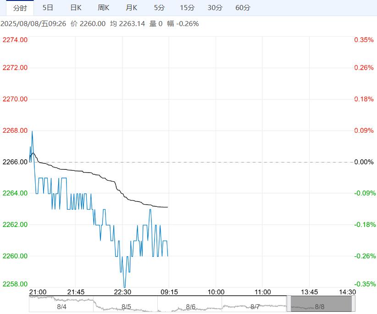
Task: Click the 14:30 time axis label
Action: [347, 292]
